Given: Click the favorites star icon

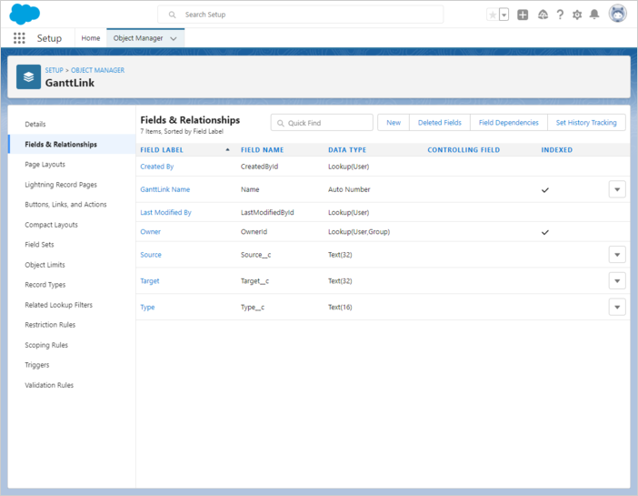Looking at the screenshot, I should 493,15.
